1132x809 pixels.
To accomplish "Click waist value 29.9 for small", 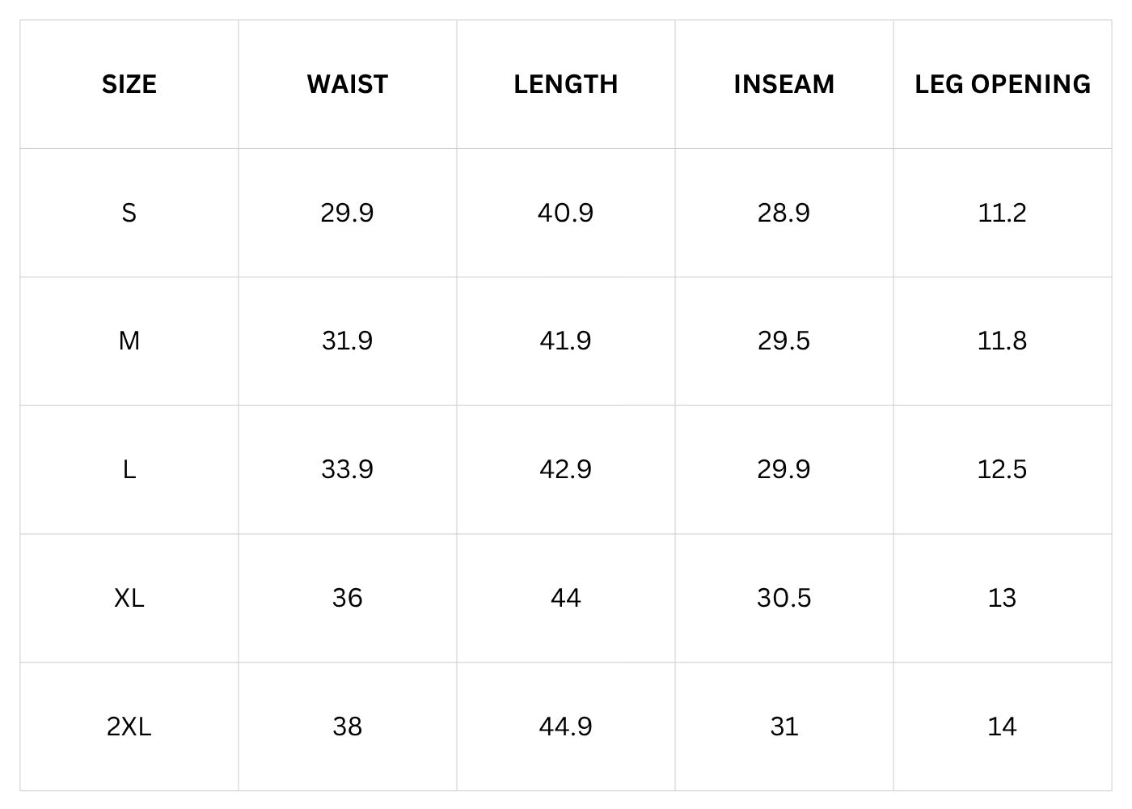I will point(347,213).
